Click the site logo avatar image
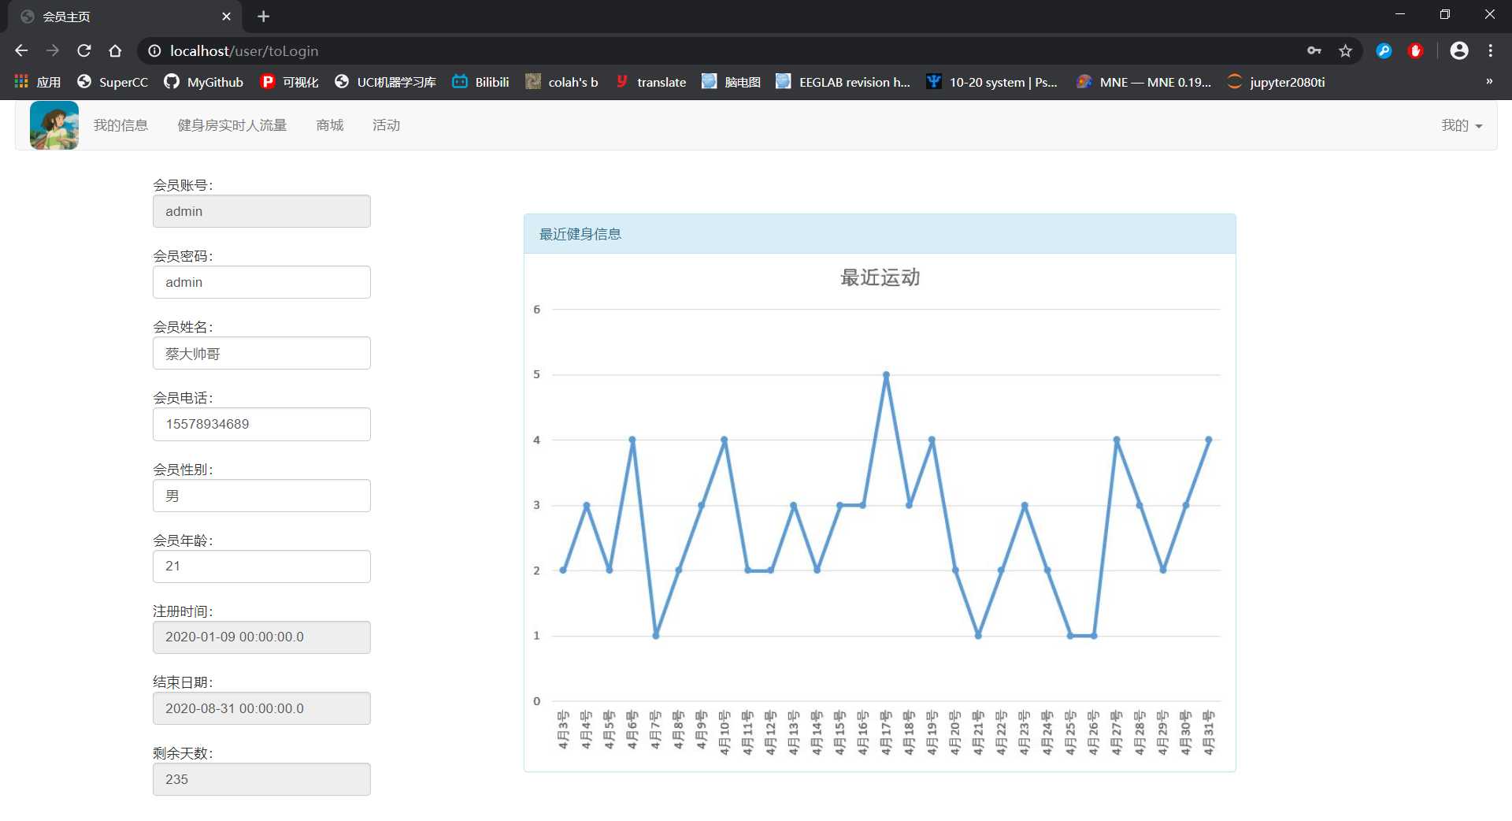 pyautogui.click(x=54, y=125)
